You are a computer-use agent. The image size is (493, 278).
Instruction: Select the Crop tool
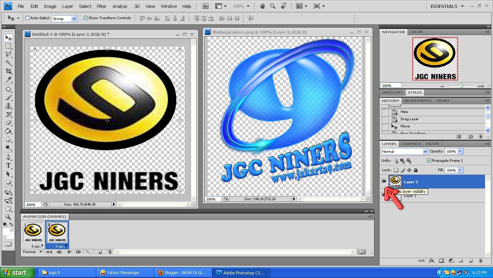tap(8, 71)
